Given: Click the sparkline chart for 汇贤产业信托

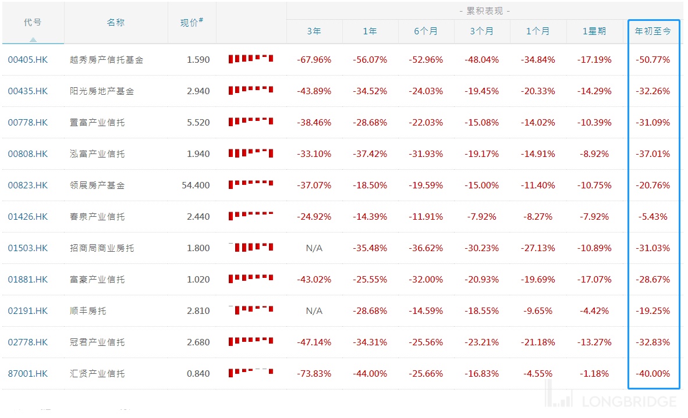Looking at the screenshot, I should 251,373.
